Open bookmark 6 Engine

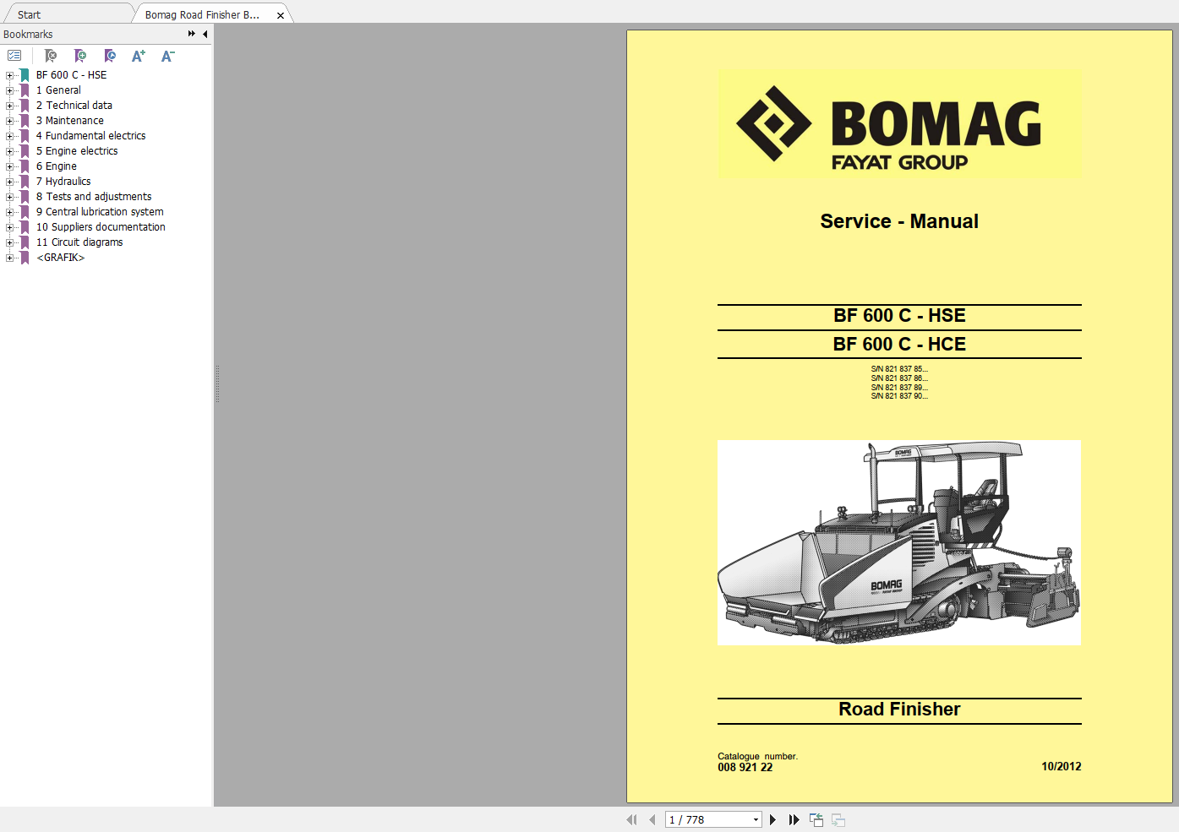click(56, 166)
